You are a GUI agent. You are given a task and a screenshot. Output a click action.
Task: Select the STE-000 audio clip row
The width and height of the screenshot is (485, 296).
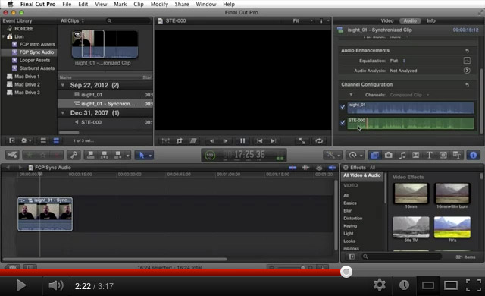click(x=105, y=123)
